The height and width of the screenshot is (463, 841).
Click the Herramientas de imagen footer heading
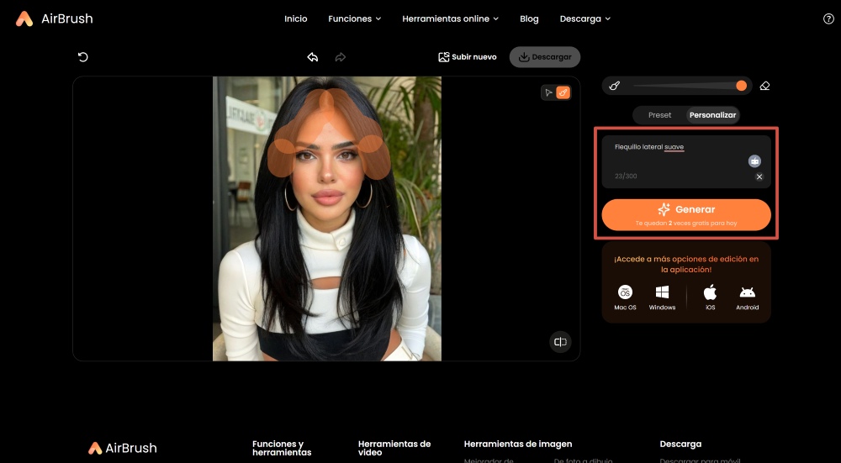[517, 444]
